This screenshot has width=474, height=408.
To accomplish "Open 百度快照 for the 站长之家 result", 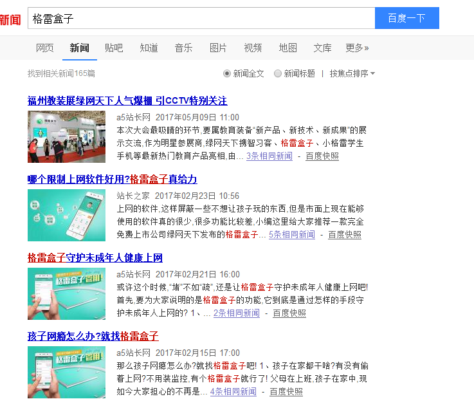I will (345, 235).
